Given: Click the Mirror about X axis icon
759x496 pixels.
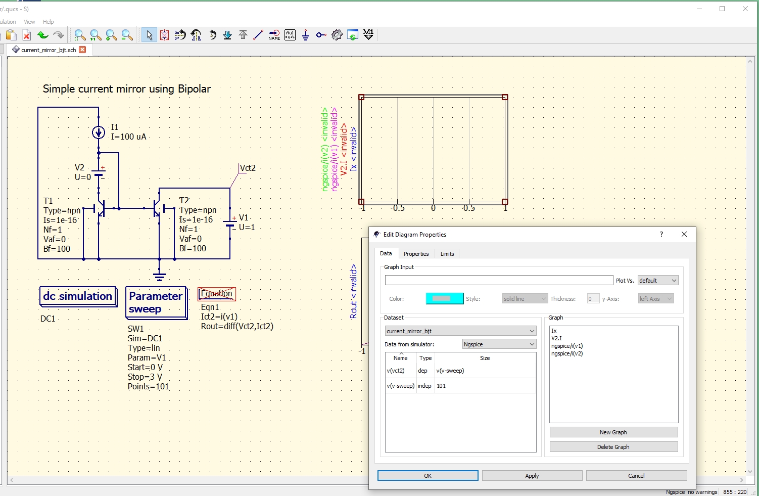Looking at the screenshot, I should (180, 35).
